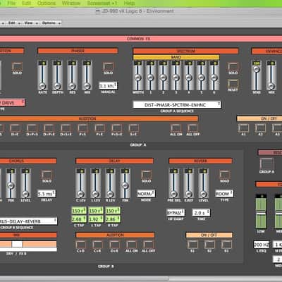Image resolution: width=282 pixels, height=282 pixels.
Task: Open the distortion type DRIVE dropdown
Action: click(12, 103)
